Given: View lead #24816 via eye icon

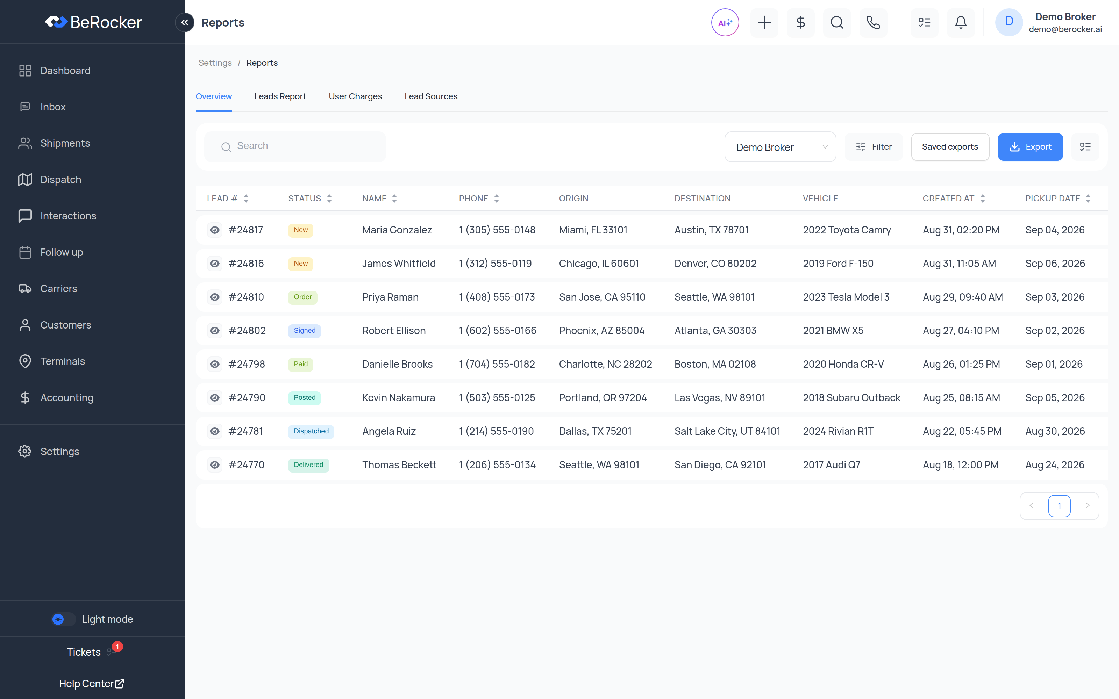Looking at the screenshot, I should tap(214, 264).
